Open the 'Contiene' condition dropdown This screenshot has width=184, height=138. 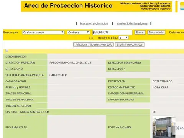(79, 32)
